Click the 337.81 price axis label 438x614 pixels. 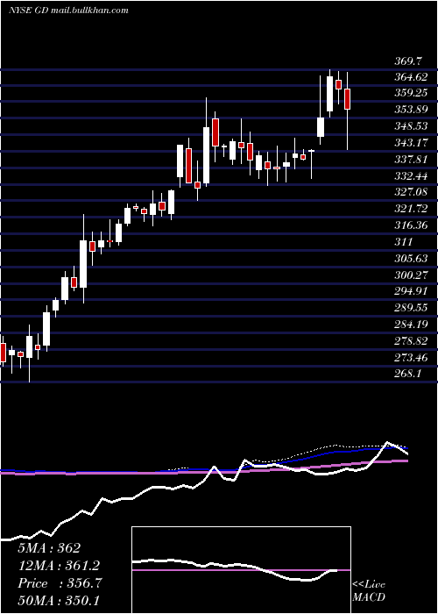pyautogui.click(x=411, y=160)
